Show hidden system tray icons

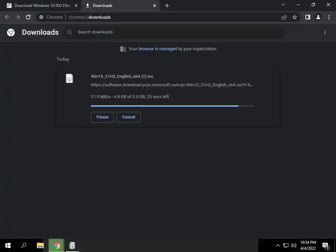click(278, 245)
